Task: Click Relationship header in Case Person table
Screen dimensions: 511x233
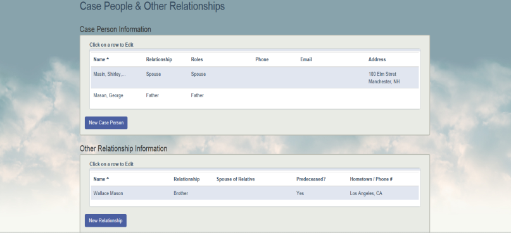Action: click(x=159, y=59)
